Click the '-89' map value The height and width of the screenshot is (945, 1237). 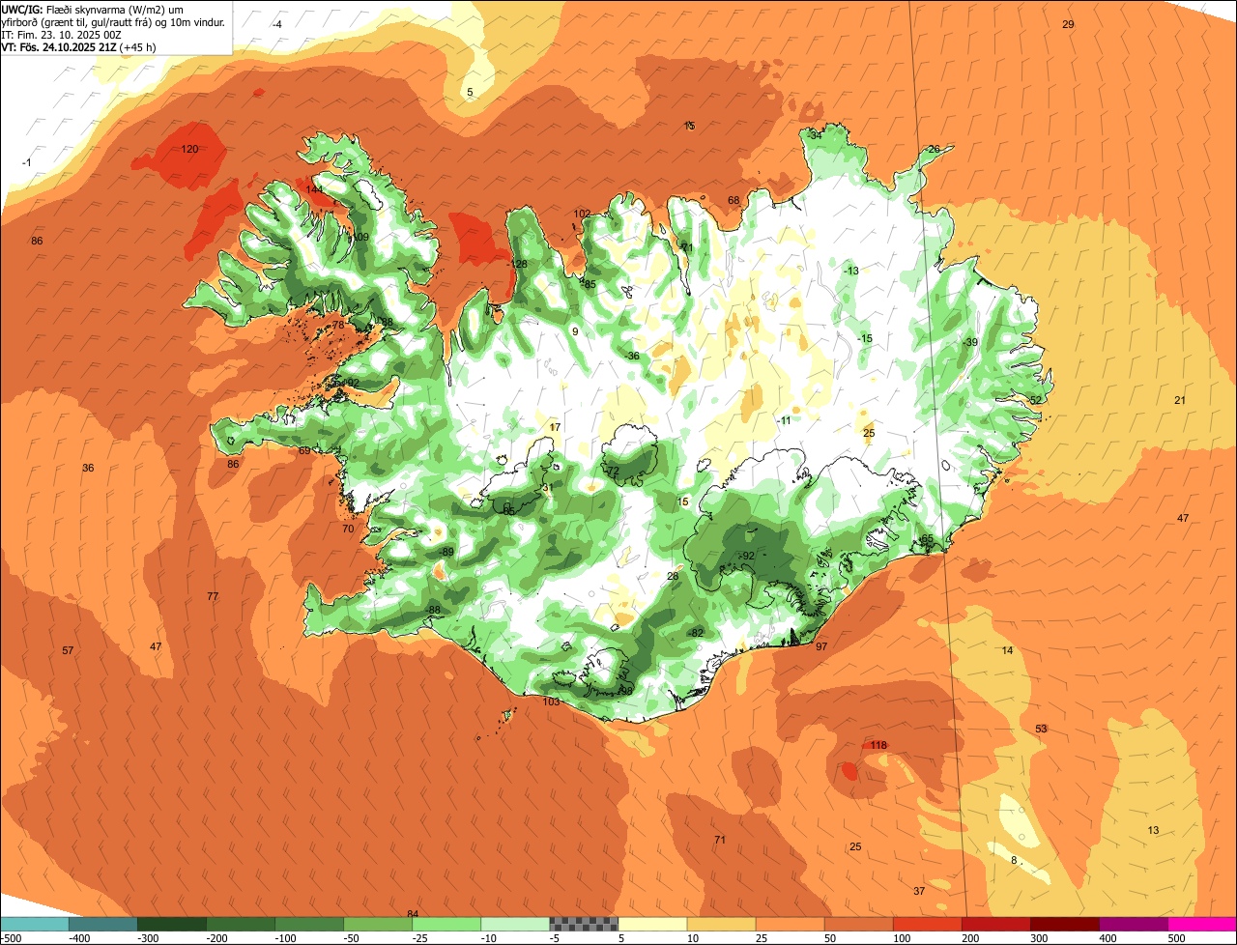(446, 551)
